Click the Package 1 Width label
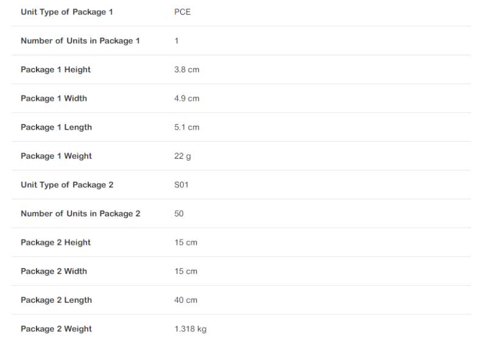 [x=54, y=98]
